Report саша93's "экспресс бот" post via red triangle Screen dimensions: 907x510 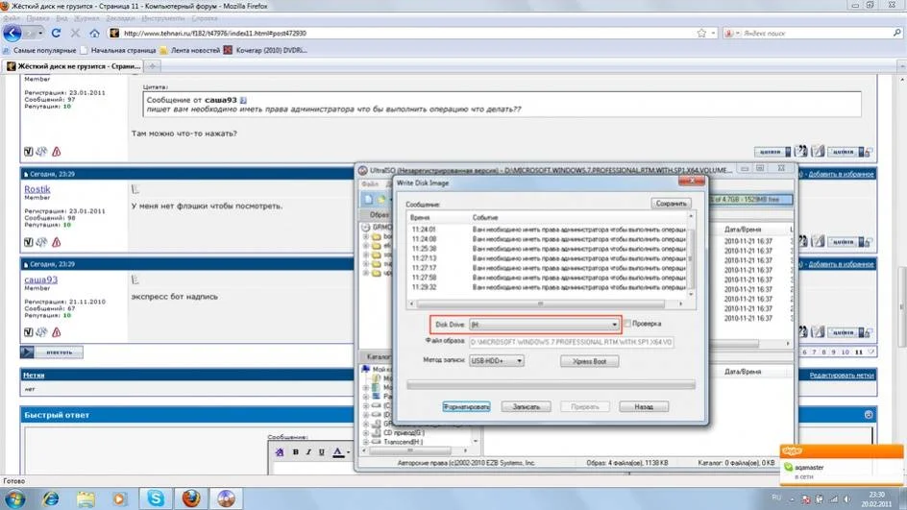(56, 332)
